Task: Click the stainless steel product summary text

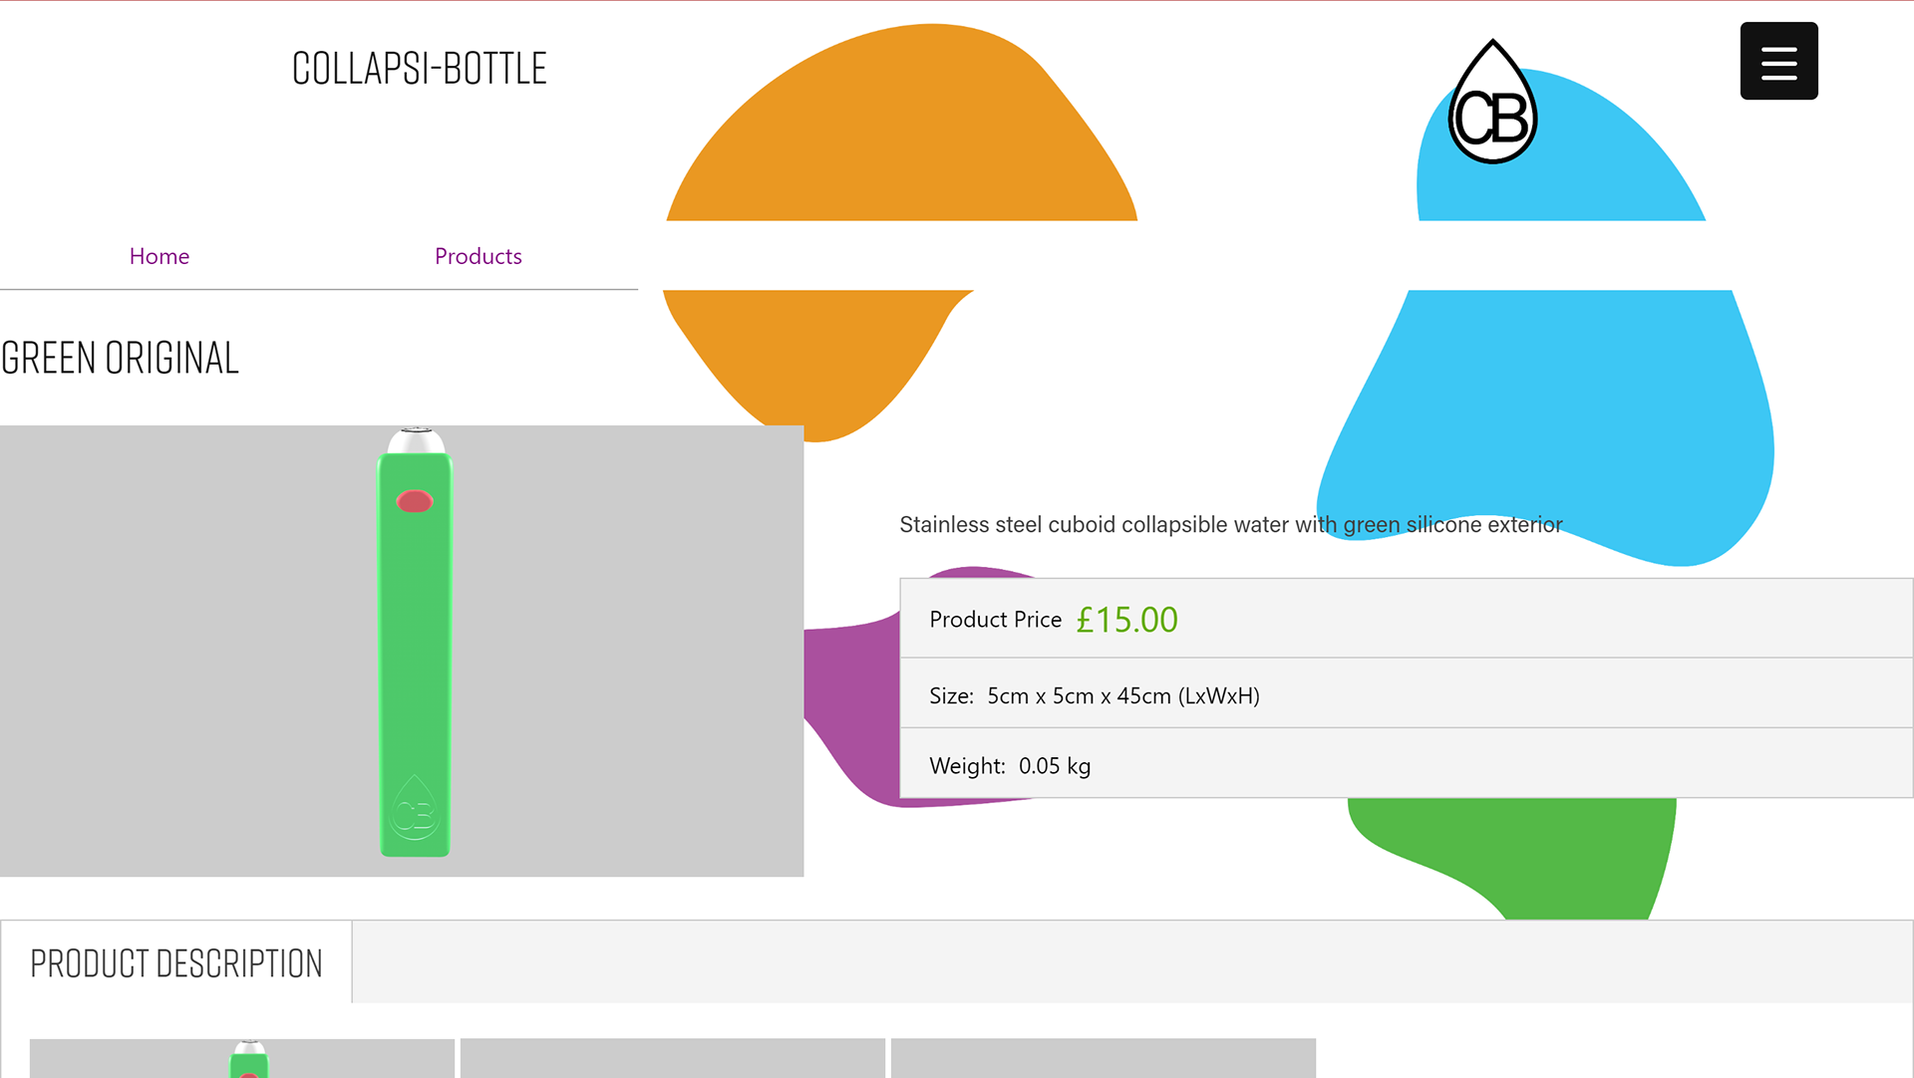Action: click(x=1230, y=524)
